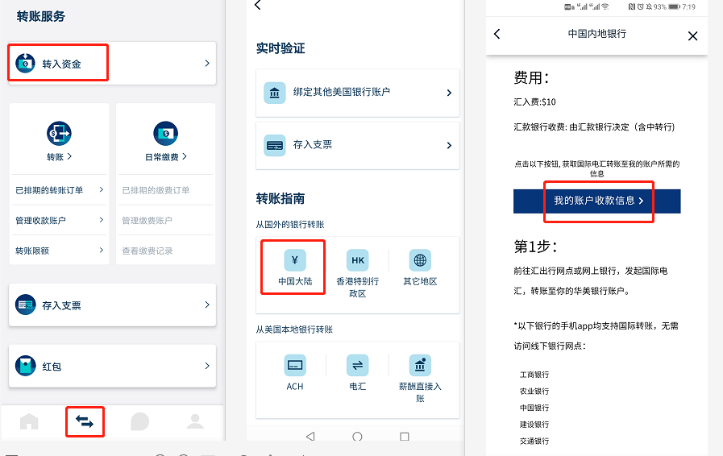Screen dimensions: 723x456
Task: Expand chevron beside 已排期的转账订单
Action: [x=101, y=189]
